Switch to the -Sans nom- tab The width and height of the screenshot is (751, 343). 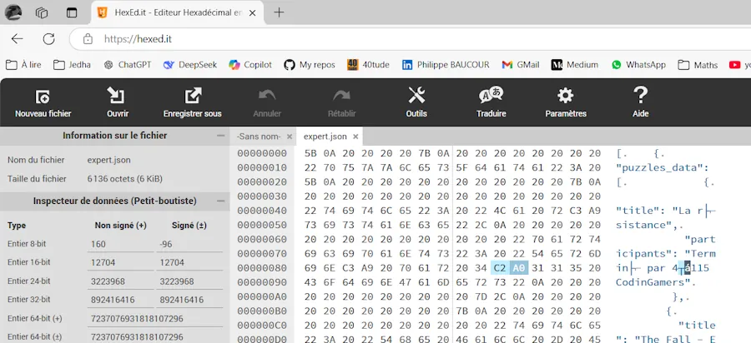[259, 137]
